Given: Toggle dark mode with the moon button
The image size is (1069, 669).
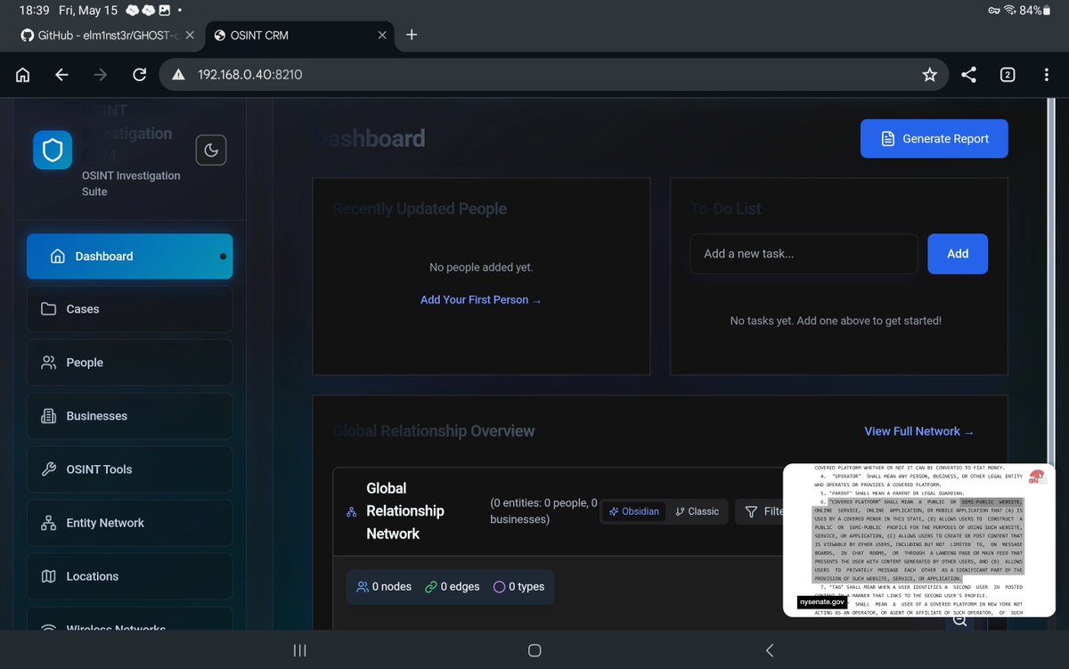Looking at the screenshot, I should click(x=211, y=150).
